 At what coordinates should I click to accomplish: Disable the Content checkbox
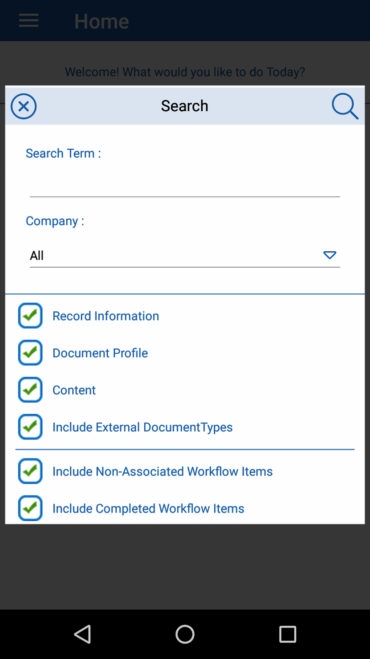[30, 390]
